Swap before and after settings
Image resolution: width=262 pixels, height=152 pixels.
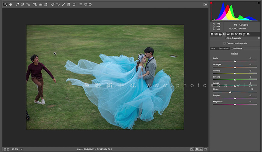point(197,149)
